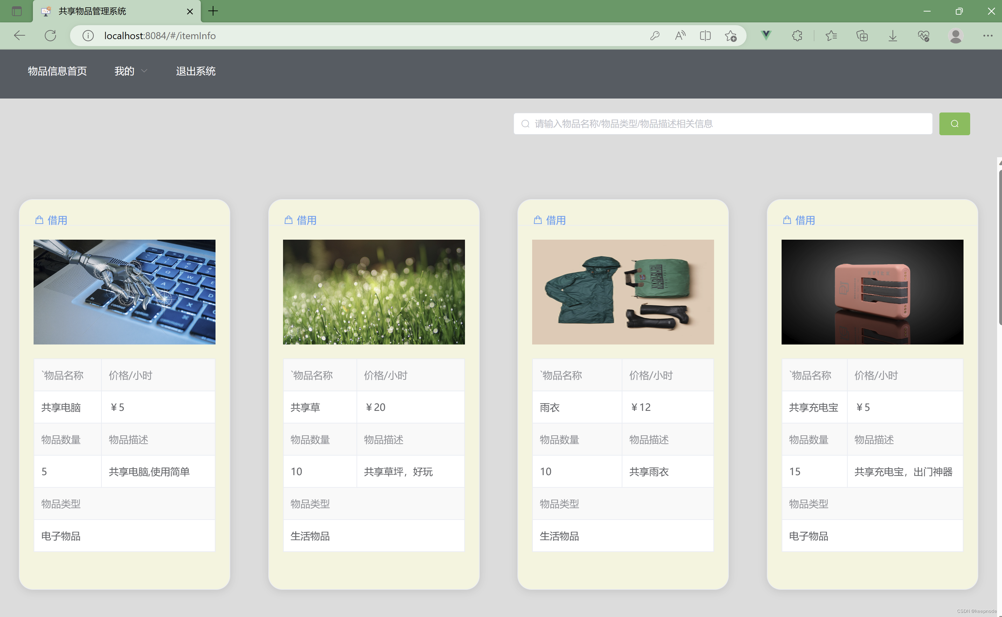The image size is (1002, 617).
Task: Click description 共享雨衣
Action: click(x=668, y=471)
